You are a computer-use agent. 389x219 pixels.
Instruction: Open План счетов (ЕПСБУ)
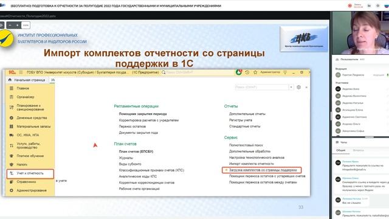(x=136, y=151)
